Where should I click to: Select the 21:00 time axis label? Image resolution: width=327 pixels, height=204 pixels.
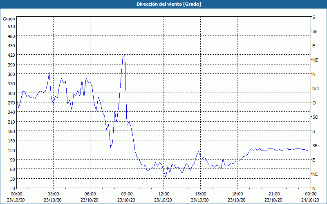[x=274, y=194]
